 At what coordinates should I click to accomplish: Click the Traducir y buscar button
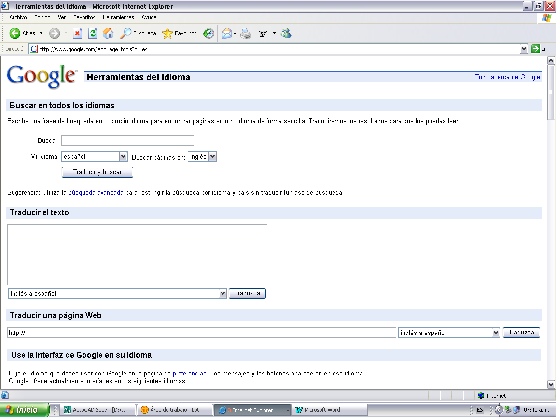tap(97, 172)
